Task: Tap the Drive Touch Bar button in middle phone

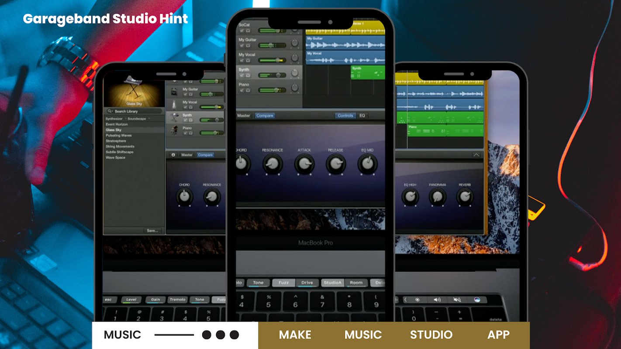Action: pos(307,283)
